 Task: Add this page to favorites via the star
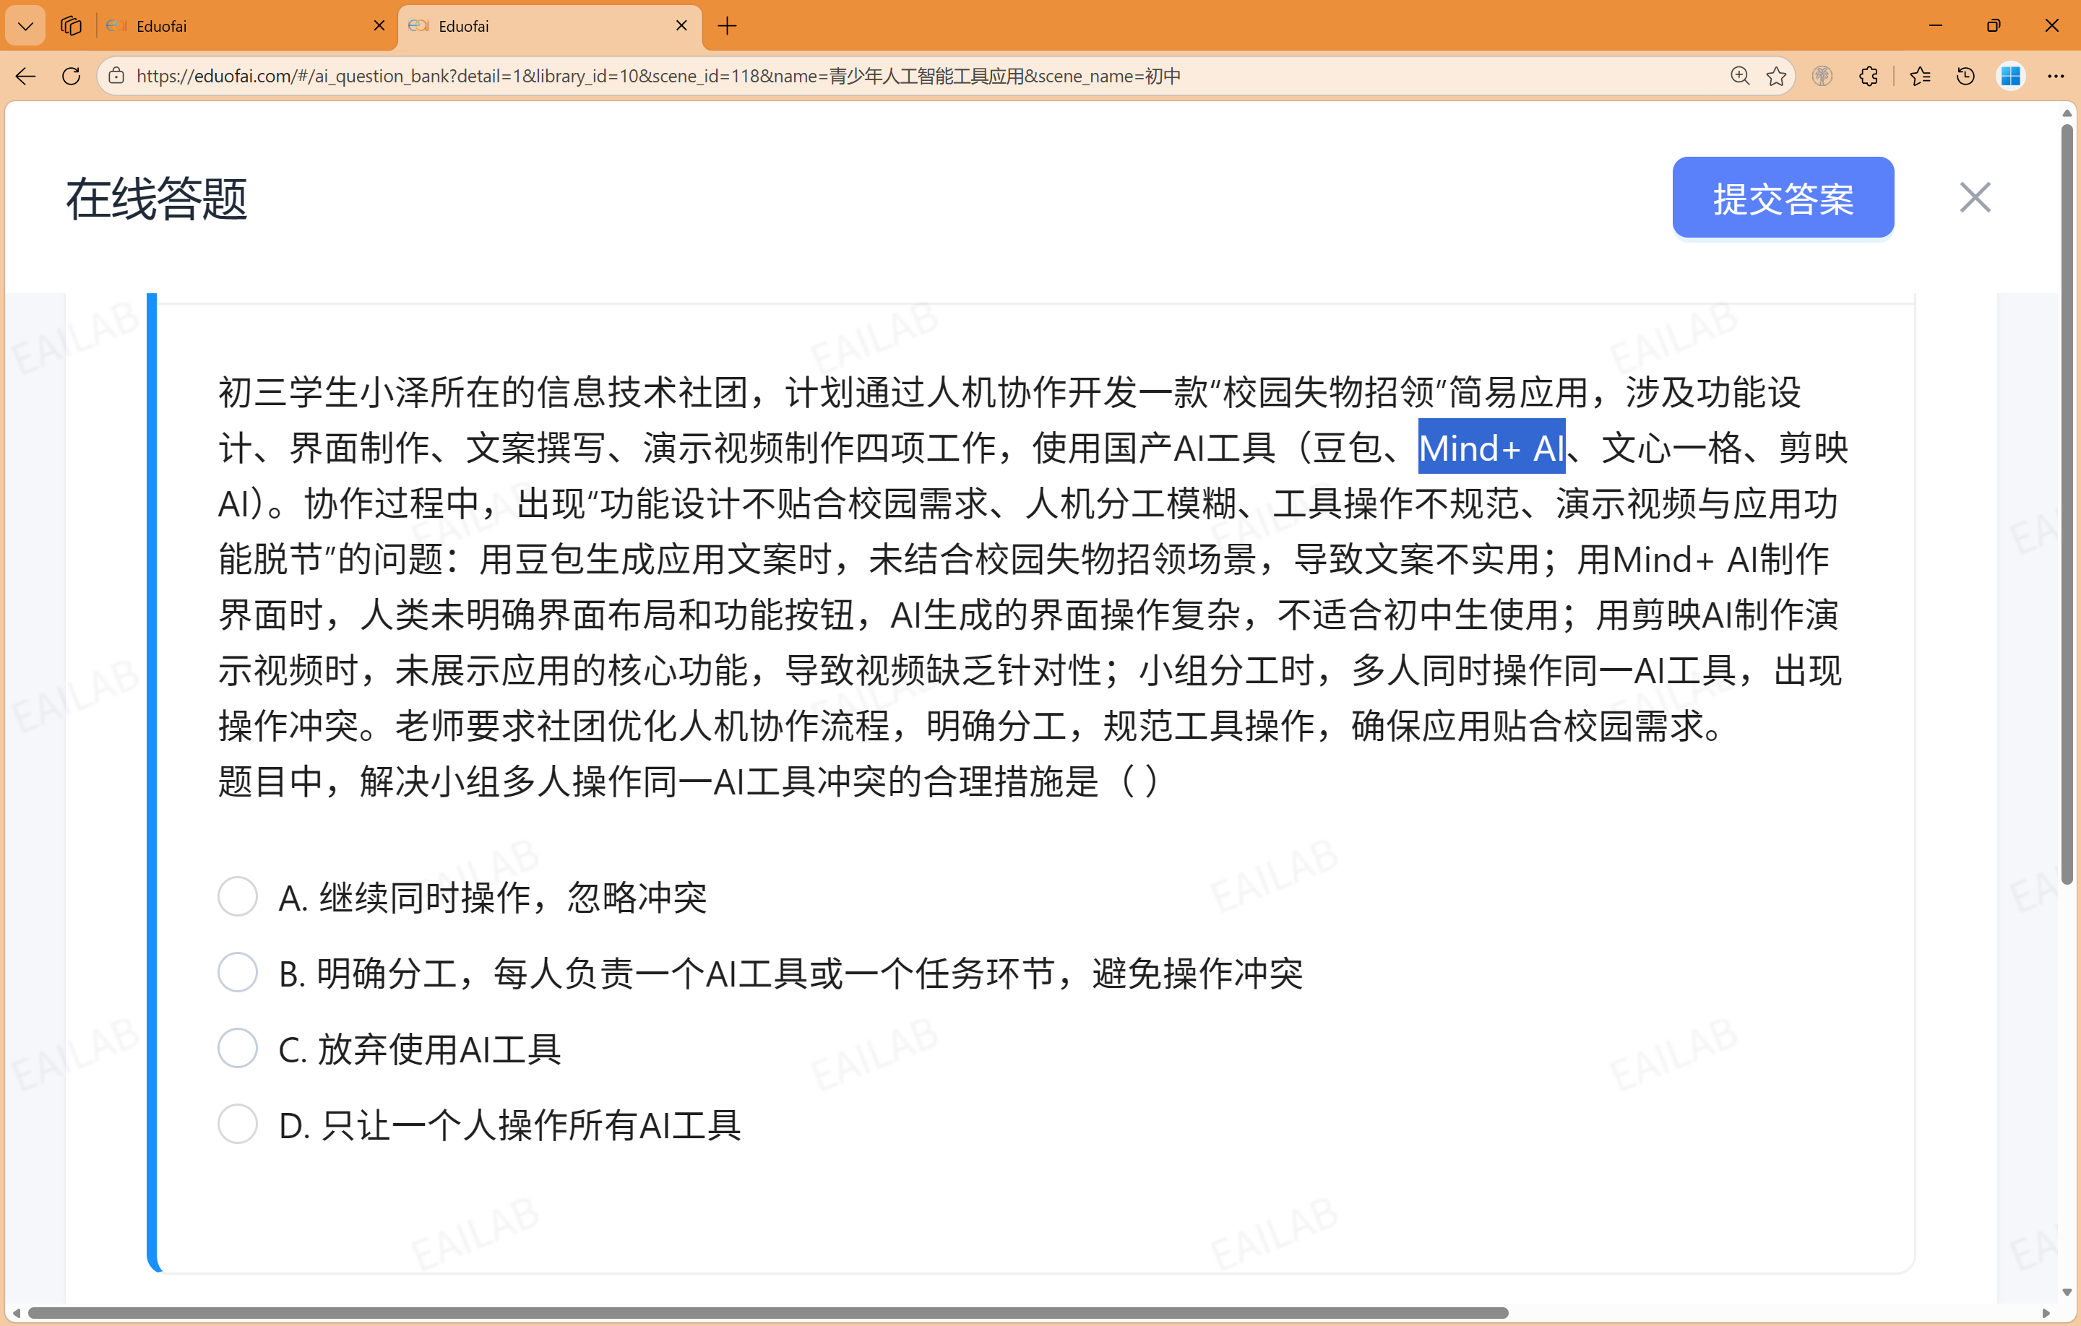pos(1778,76)
